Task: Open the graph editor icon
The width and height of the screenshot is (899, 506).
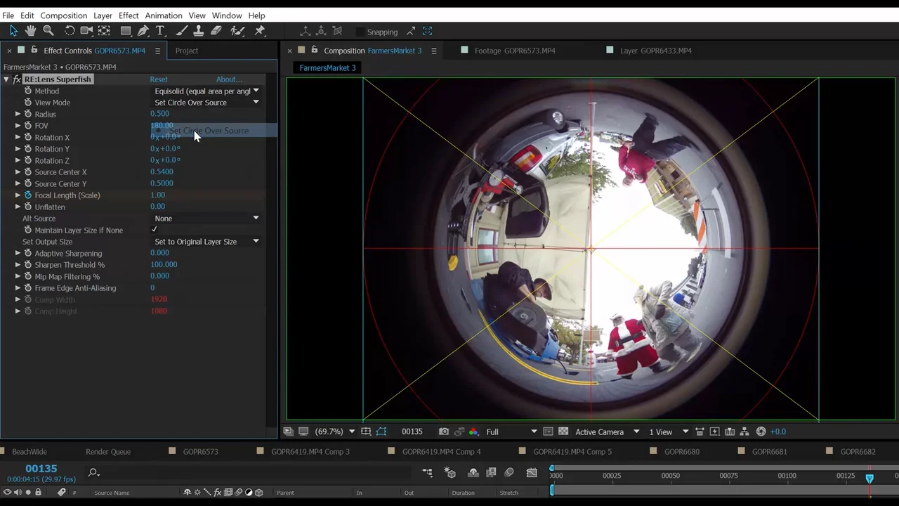Action: click(532, 473)
